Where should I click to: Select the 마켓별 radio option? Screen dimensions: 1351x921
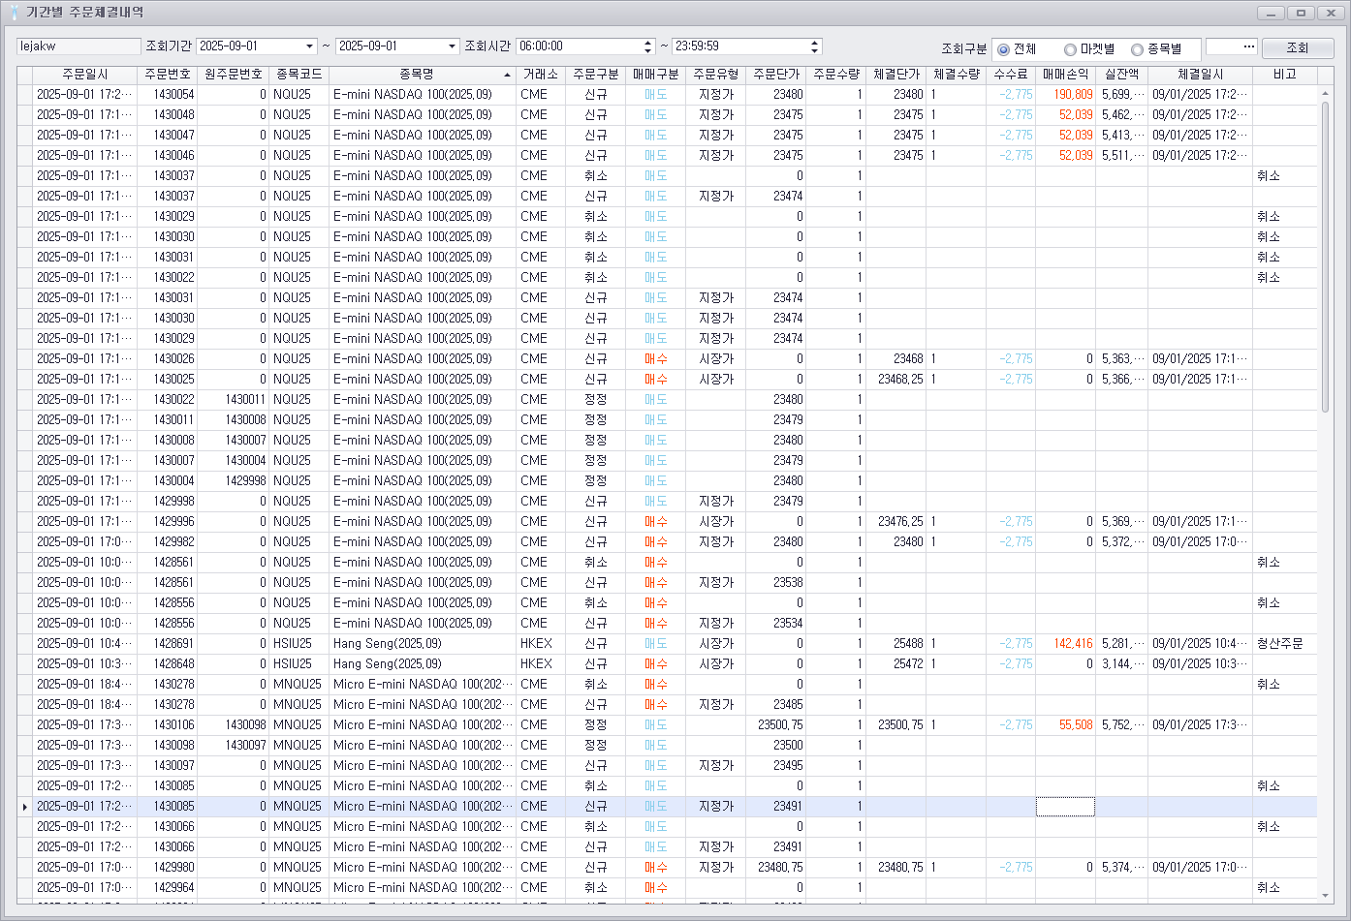tap(1070, 49)
